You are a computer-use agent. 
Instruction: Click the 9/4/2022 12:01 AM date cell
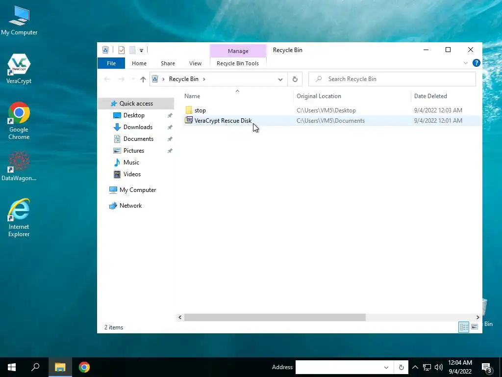pyautogui.click(x=438, y=121)
